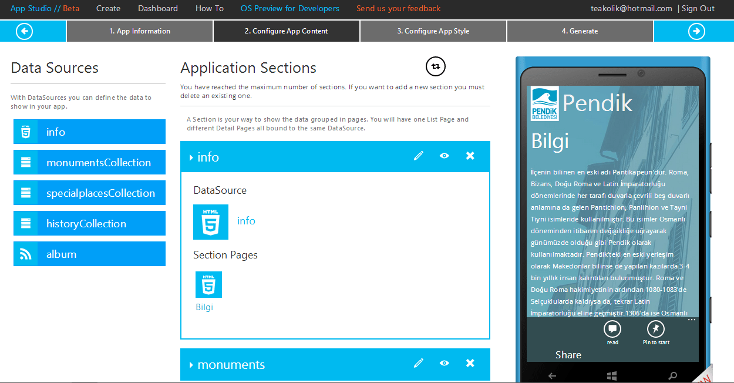Image resolution: width=734 pixels, height=383 pixels.
Task: Open the Dashboard menu item
Action: point(158,8)
